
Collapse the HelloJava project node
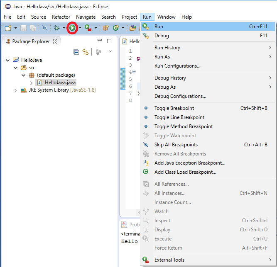coord(7,60)
